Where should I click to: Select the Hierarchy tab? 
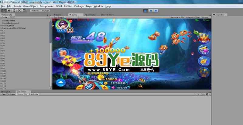click(7, 15)
